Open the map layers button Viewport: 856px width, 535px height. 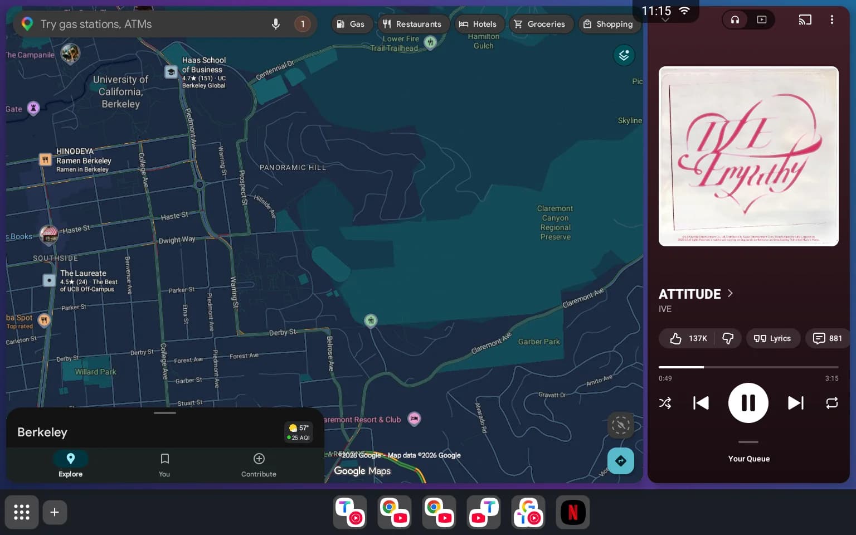pyautogui.click(x=624, y=55)
